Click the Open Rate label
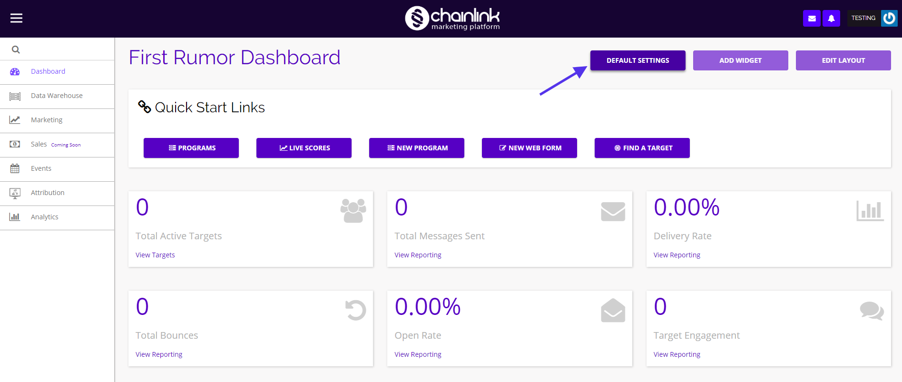This screenshot has height=382, width=902. tap(418, 335)
